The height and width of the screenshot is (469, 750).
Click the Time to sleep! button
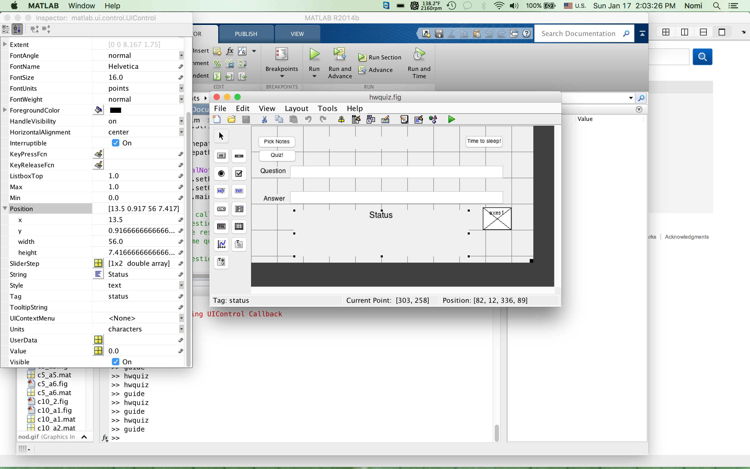click(484, 141)
